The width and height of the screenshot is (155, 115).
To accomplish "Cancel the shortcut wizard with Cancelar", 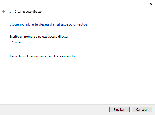I will (142, 110).
